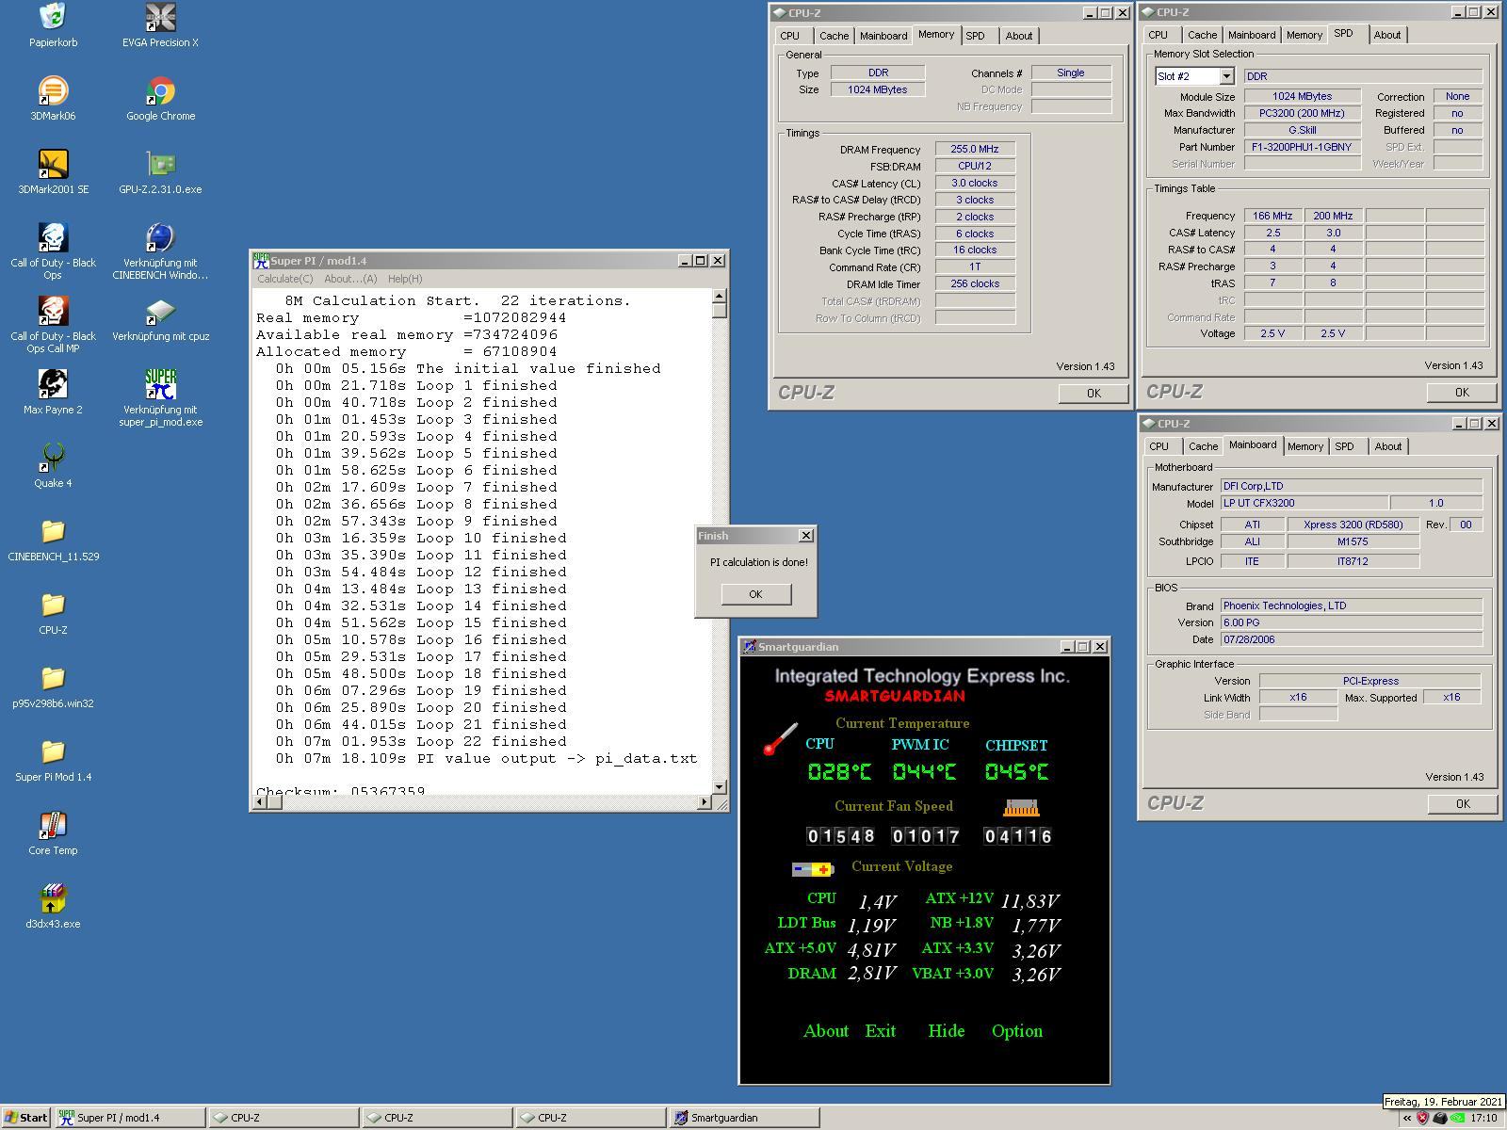Click the thermometer icon in Smartguardian
The image size is (1507, 1130).
pos(780,739)
